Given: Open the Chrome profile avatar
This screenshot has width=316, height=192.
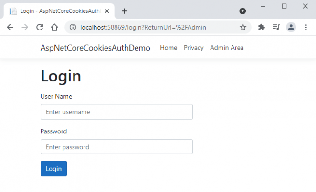Looking at the screenshot, I should [291, 27].
